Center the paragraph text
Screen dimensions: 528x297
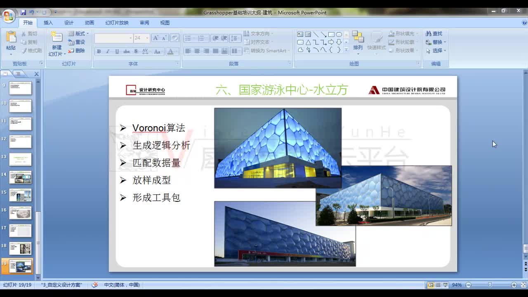(197, 51)
